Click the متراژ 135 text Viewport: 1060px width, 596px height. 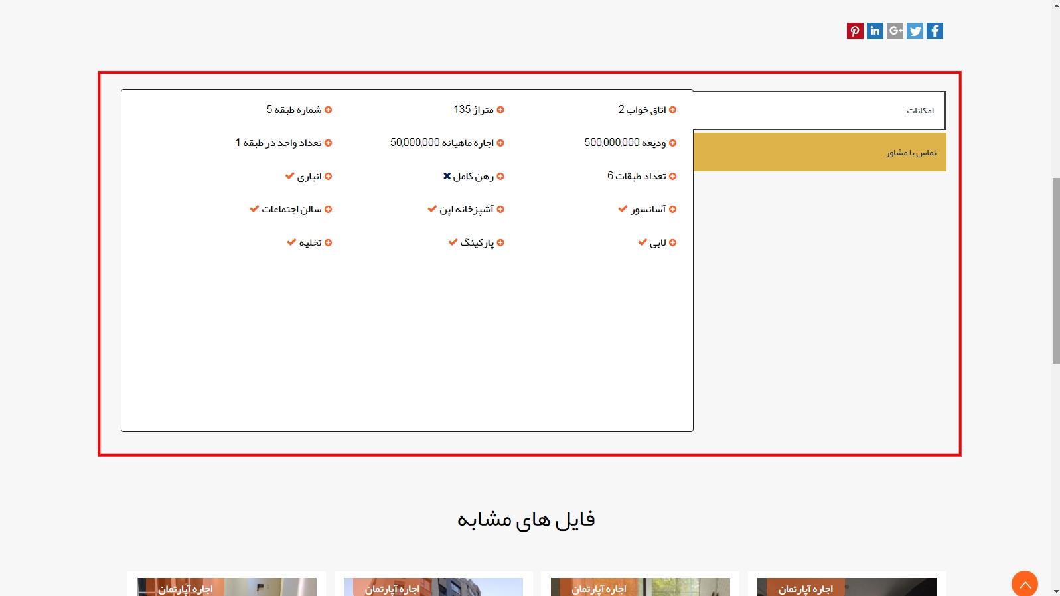[x=473, y=110]
